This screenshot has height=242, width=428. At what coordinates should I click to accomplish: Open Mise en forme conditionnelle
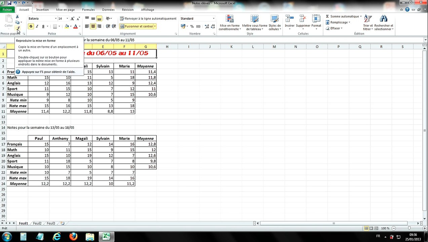tap(230, 23)
